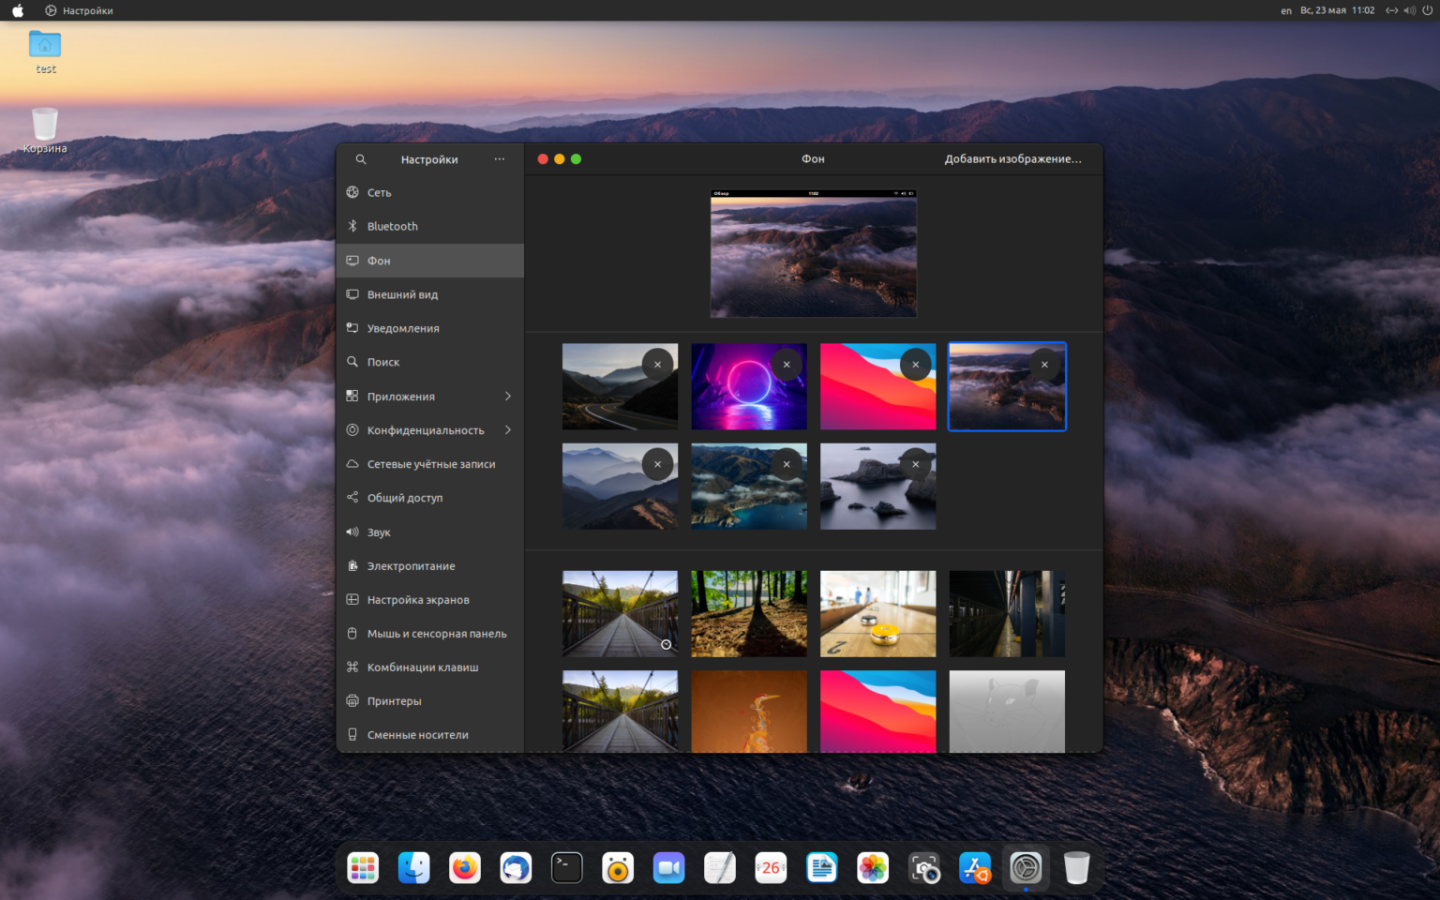Click the volume icon in top bar
The height and width of the screenshot is (900, 1440).
tap(1410, 10)
